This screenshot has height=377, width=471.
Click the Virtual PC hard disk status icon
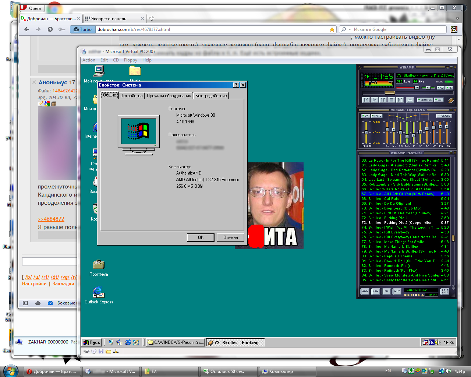click(x=86, y=351)
